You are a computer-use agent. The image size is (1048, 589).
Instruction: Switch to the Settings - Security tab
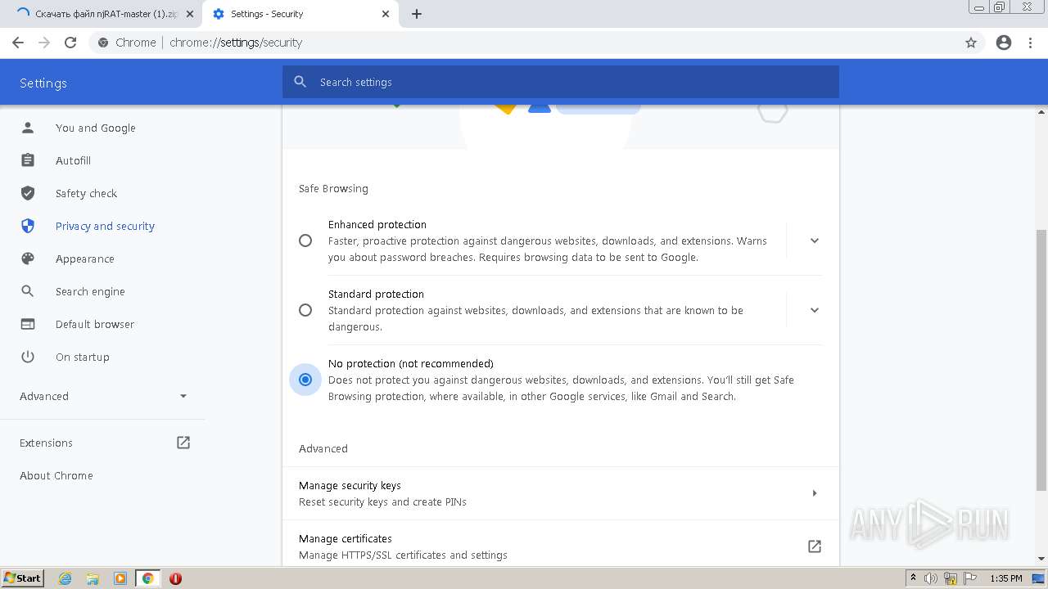[300, 14]
